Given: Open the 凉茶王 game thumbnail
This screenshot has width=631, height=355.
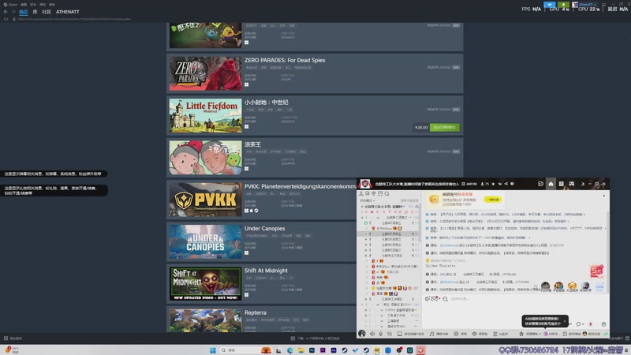Looking at the screenshot, I should 205,157.
